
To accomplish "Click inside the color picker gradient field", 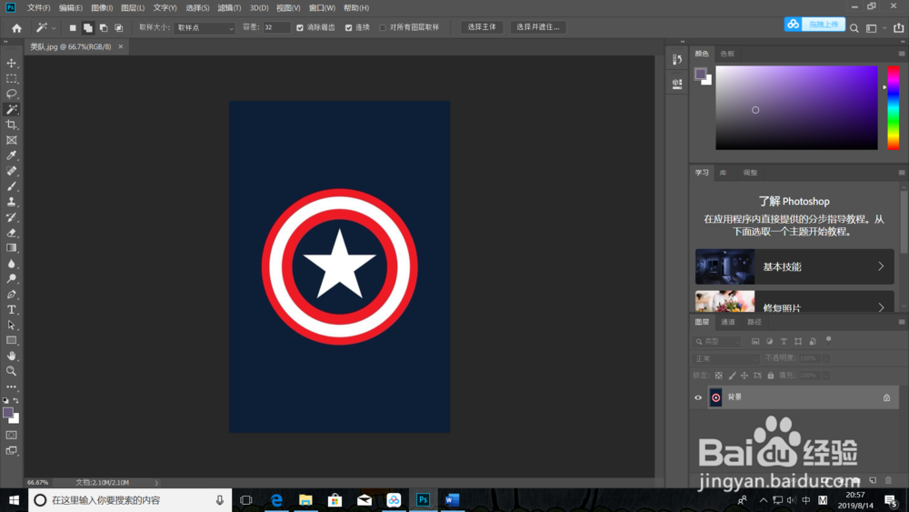I will [x=796, y=108].
